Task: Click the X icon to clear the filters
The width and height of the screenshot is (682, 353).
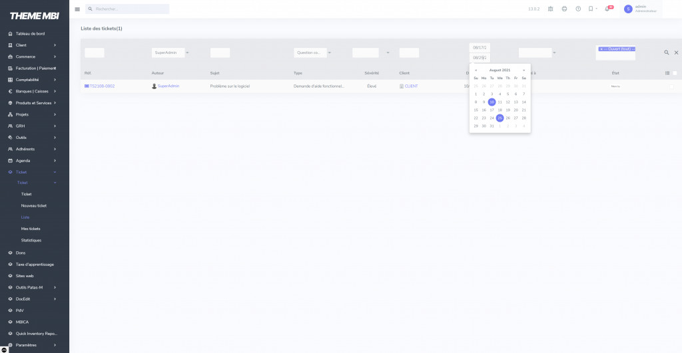Action: point(677,53)
